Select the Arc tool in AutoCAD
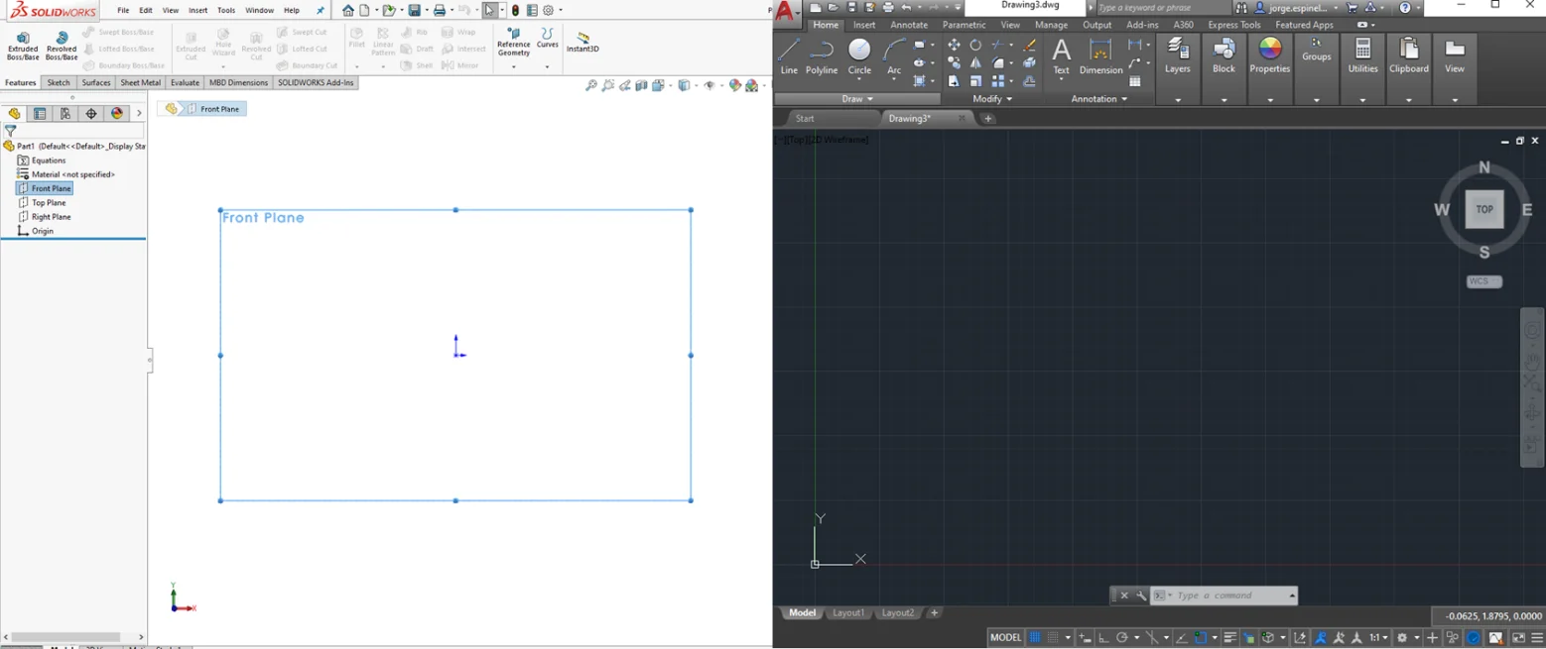This screenshot has width=1546, height=649. coord(894,56)
